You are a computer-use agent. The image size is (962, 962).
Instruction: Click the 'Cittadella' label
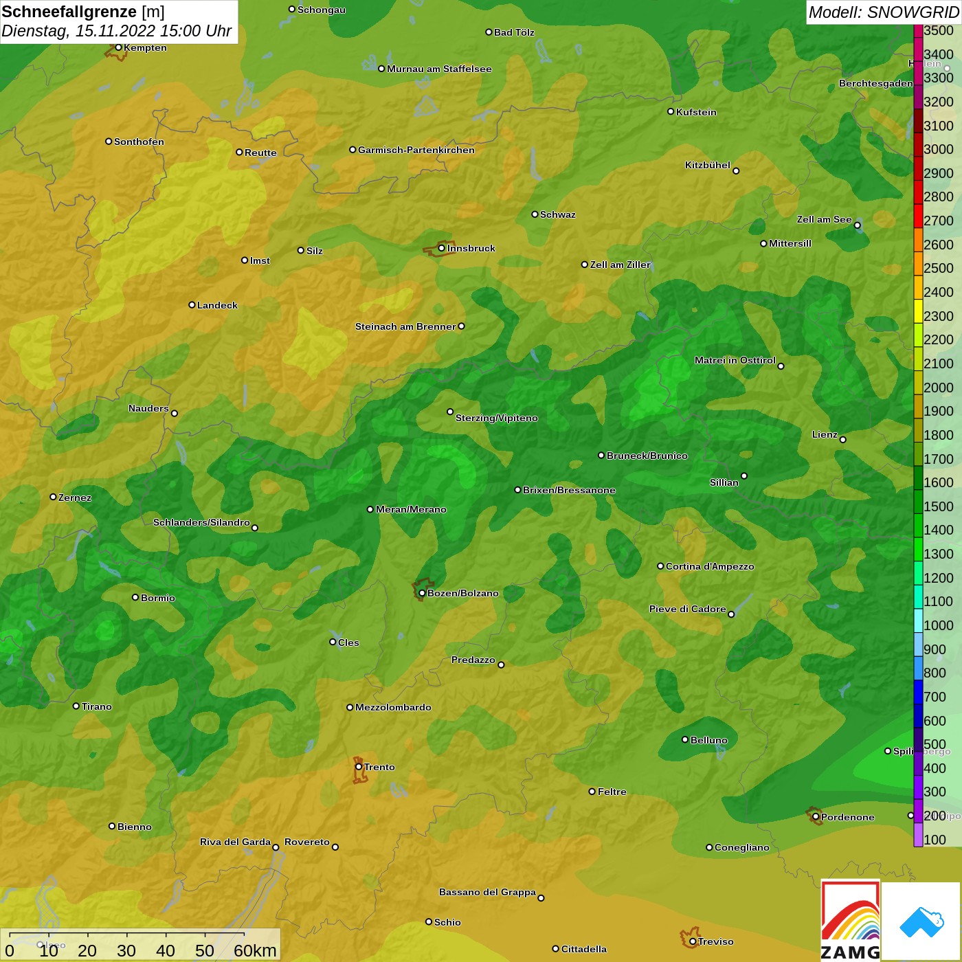[584, 949]
